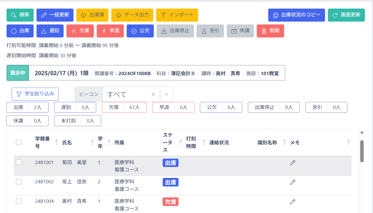Click the pencil memo icon for 菊田 美里
Image resolution: width=373 pixels, height=213 pixels.
(x=292, y=163)
